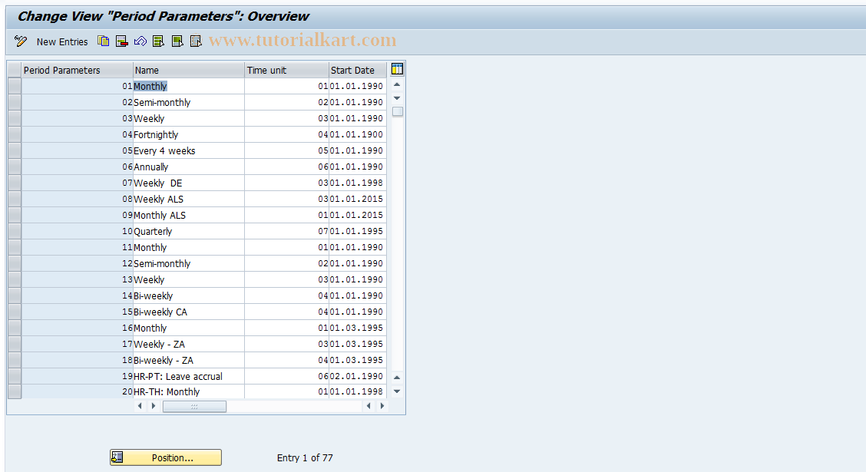Click the Period Parameters column header

click(78, 70)
